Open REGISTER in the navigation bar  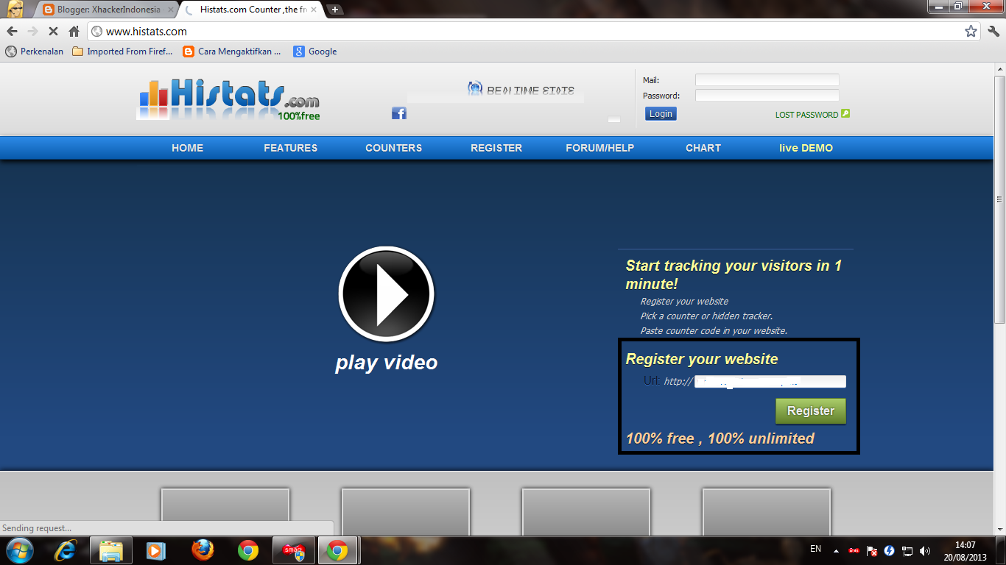tap(496, 148)
